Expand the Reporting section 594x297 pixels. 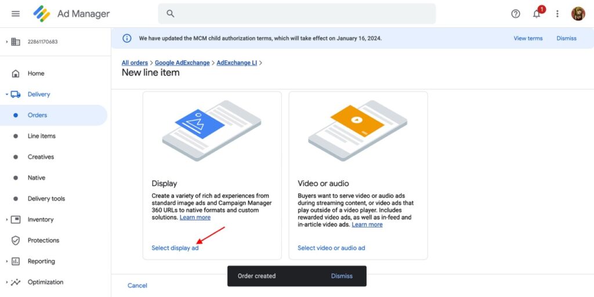point(6,261)
